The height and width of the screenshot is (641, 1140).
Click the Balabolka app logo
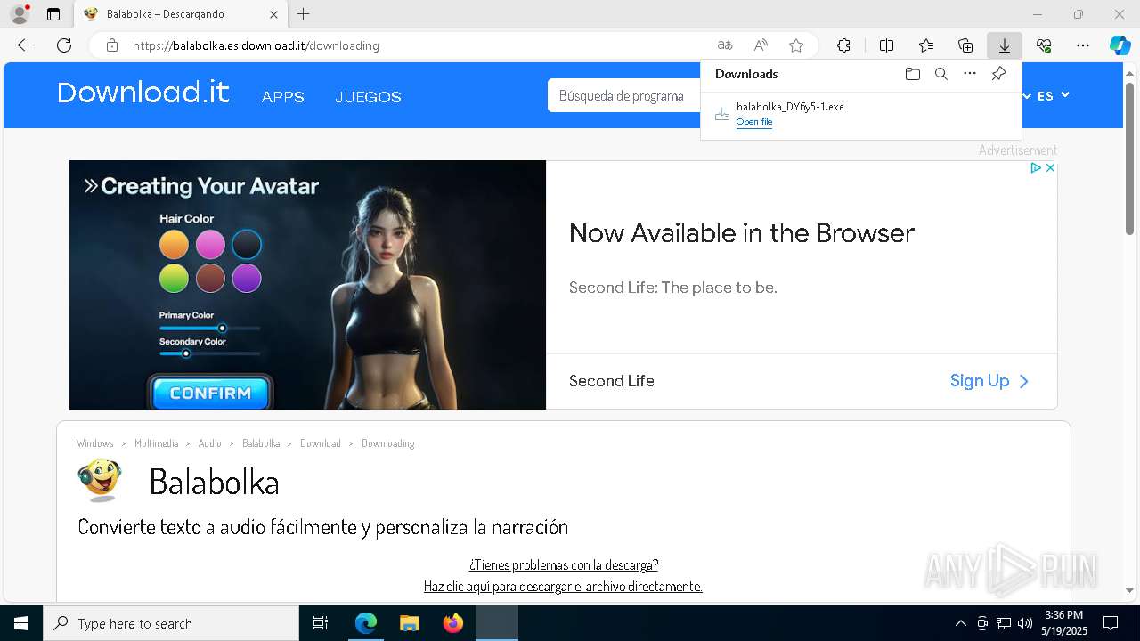tap(101, 482)
